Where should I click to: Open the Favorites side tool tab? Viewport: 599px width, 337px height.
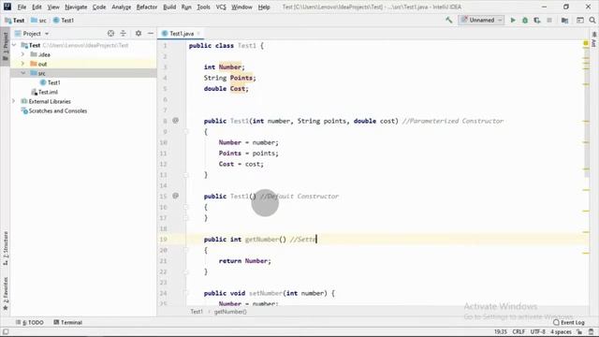point(6,293)
